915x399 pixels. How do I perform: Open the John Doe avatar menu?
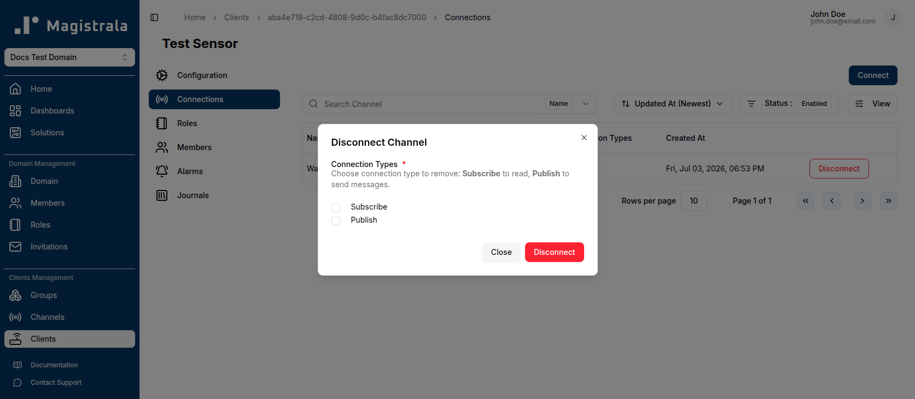(x=893, y=17)
